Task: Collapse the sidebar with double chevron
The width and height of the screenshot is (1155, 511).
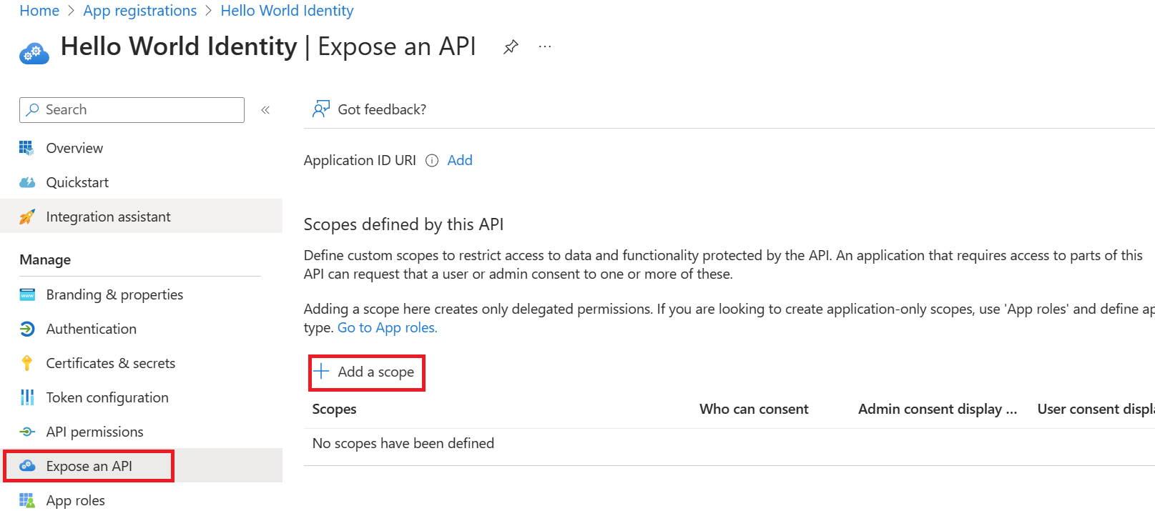Action: pos(265,110)
